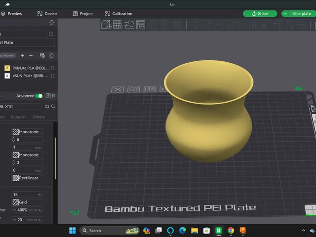Image resolution: width=316 pixels, height=237 pixels.
Task: Open the Rectilinear pattern dropdown
Action: (x=28, y=178)
